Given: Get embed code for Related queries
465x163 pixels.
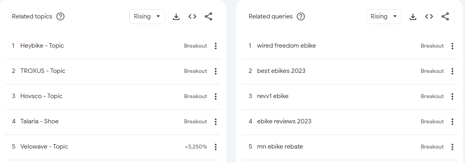Looking at the screenshot, I should pyautogui.click(x=429, y=16).
